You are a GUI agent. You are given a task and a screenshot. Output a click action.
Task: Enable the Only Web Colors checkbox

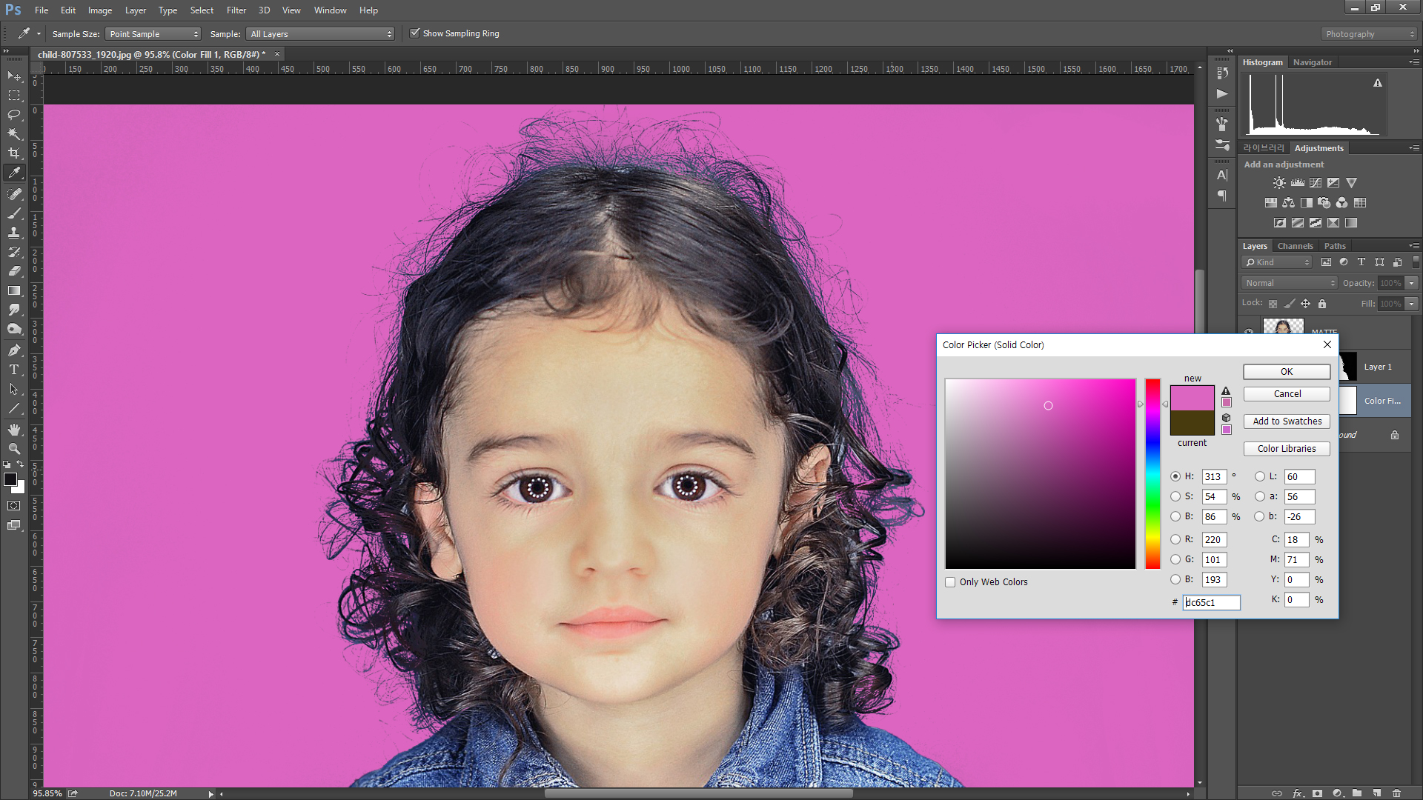[x=950, y=582]
